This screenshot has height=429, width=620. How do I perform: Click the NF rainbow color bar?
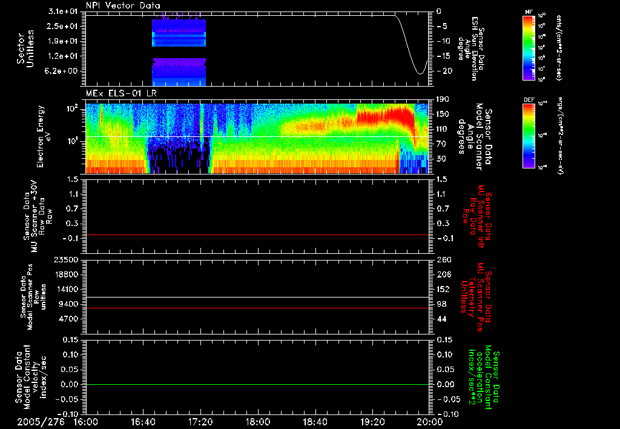pyautogui.click(x=529, y=47)
